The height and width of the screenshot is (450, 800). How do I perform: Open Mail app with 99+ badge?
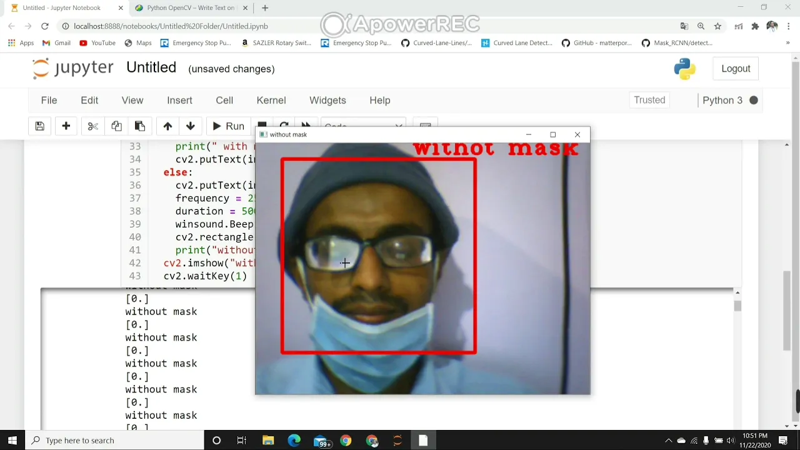coord(321,441)
